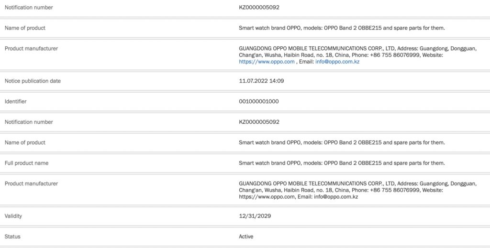Image resolution: width=490 pixels, height=248 pixels.
Task: Click the blue info@oppo.com.kz email link
Action: [x=337, y=62]
